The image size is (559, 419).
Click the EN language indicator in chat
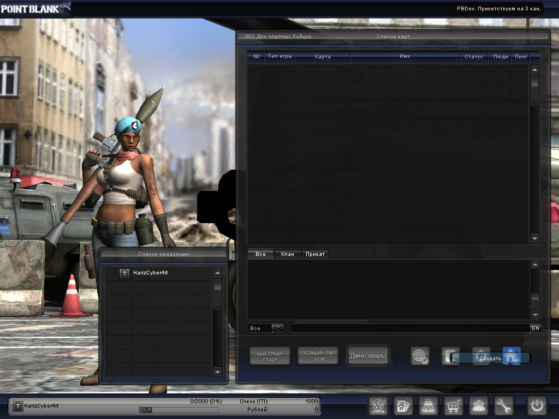[x=536, y=328]
